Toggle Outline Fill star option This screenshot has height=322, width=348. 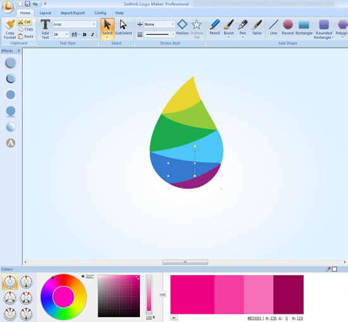[x=196, y=29]
